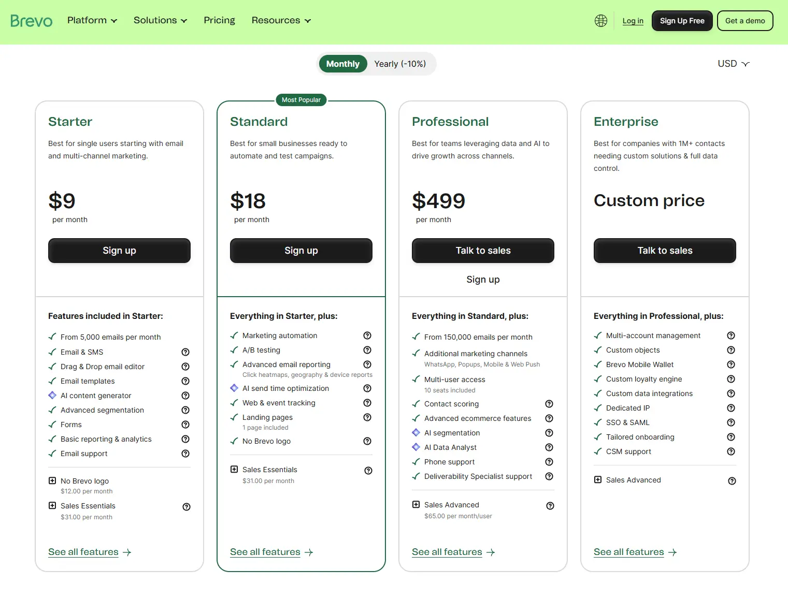
Task: Show info for AI send time optimization
Action: point(367,388)
